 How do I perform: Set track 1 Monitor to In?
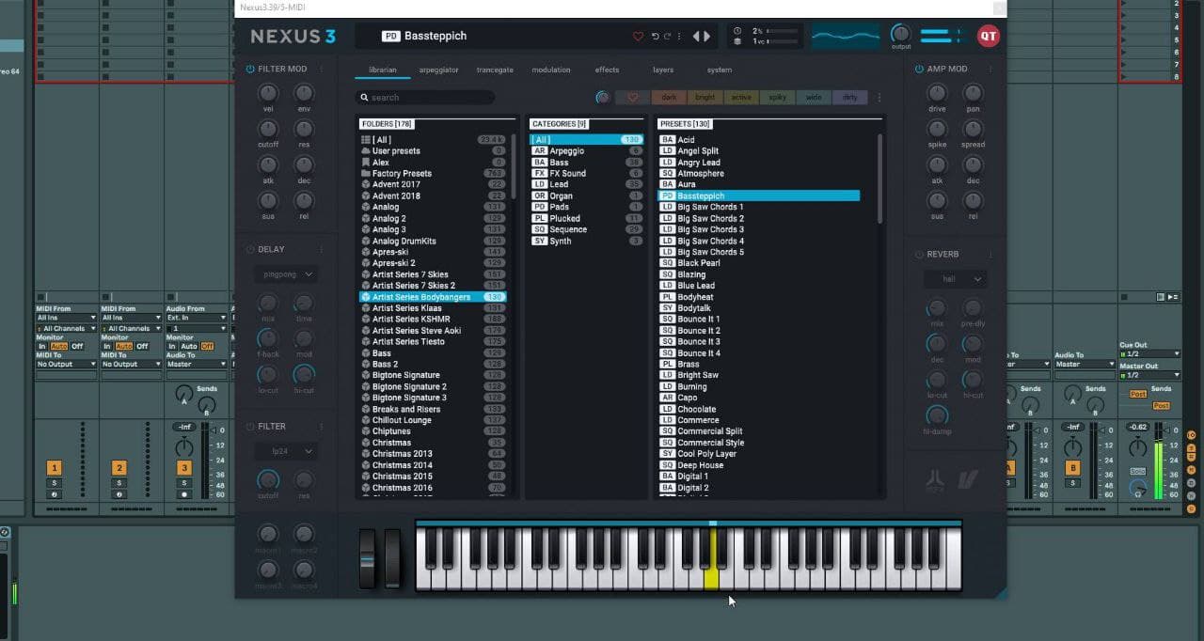tap(41, 346)
